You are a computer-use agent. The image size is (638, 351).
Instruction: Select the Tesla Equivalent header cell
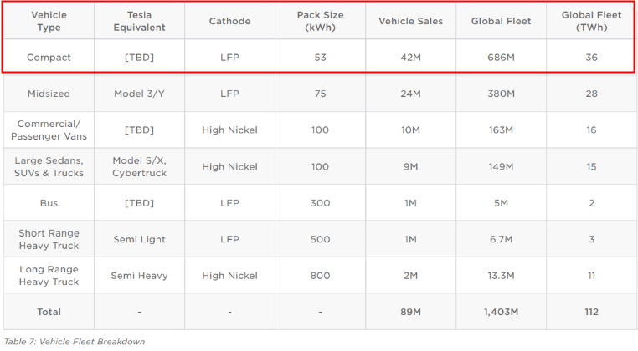tap(139, 21)
